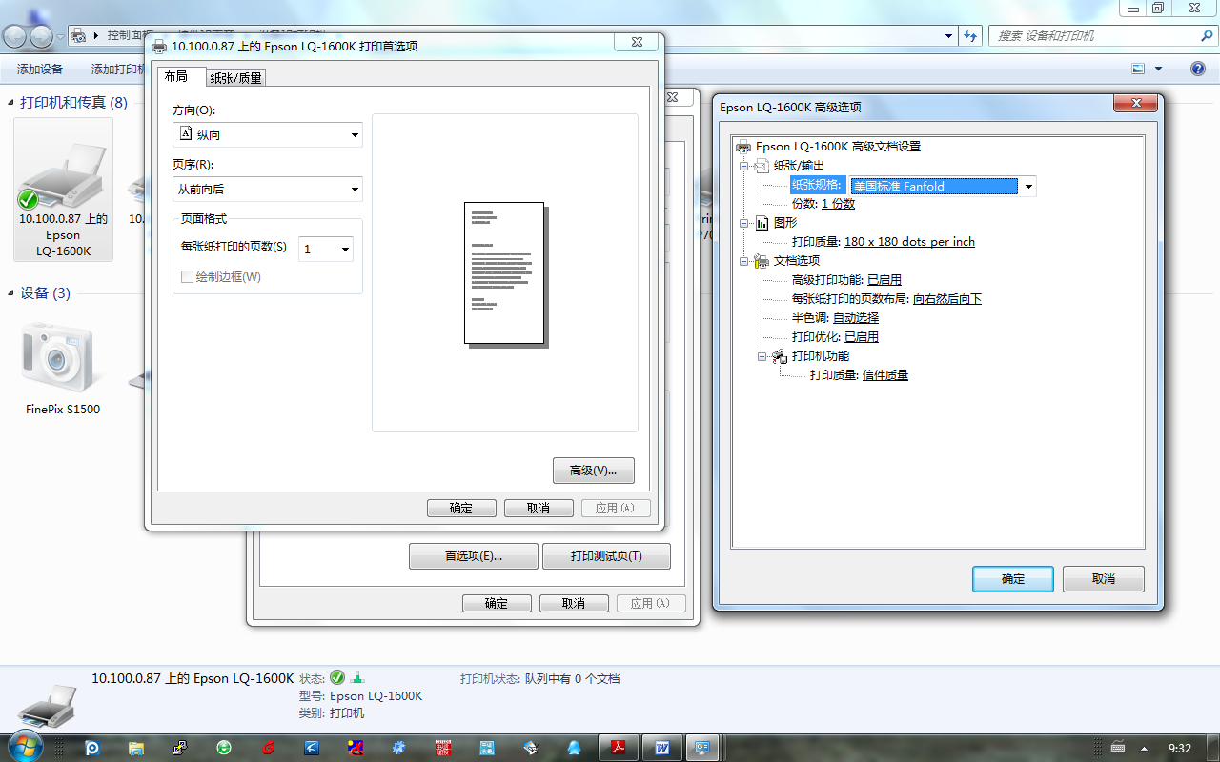The image size is (1220, 762).
Task: Click the 高级(V)... button
Action: [594, 471]
